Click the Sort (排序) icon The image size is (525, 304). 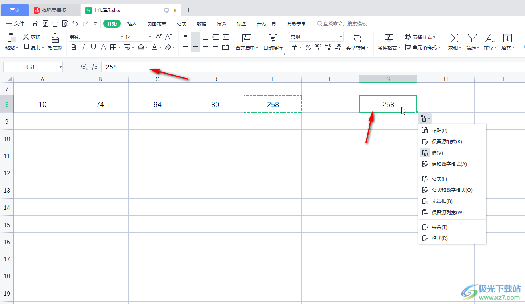[490, 38]
